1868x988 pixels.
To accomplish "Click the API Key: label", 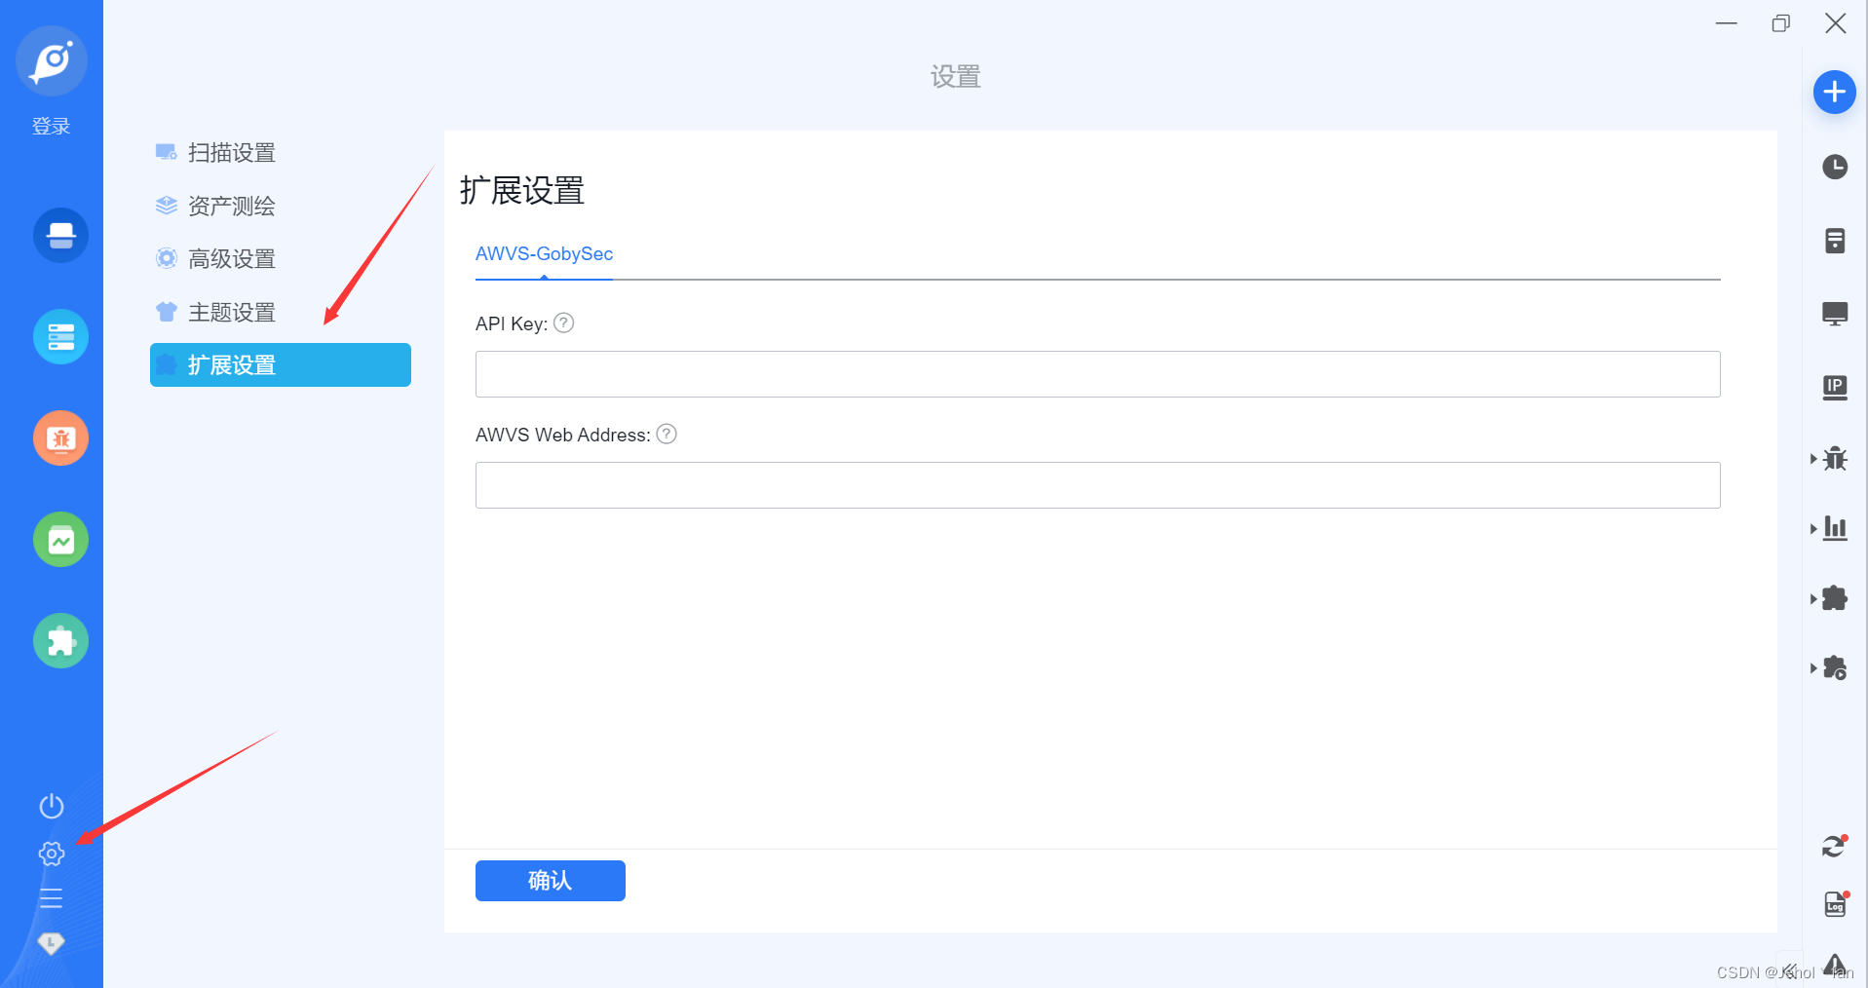I will tap(512, 323).
